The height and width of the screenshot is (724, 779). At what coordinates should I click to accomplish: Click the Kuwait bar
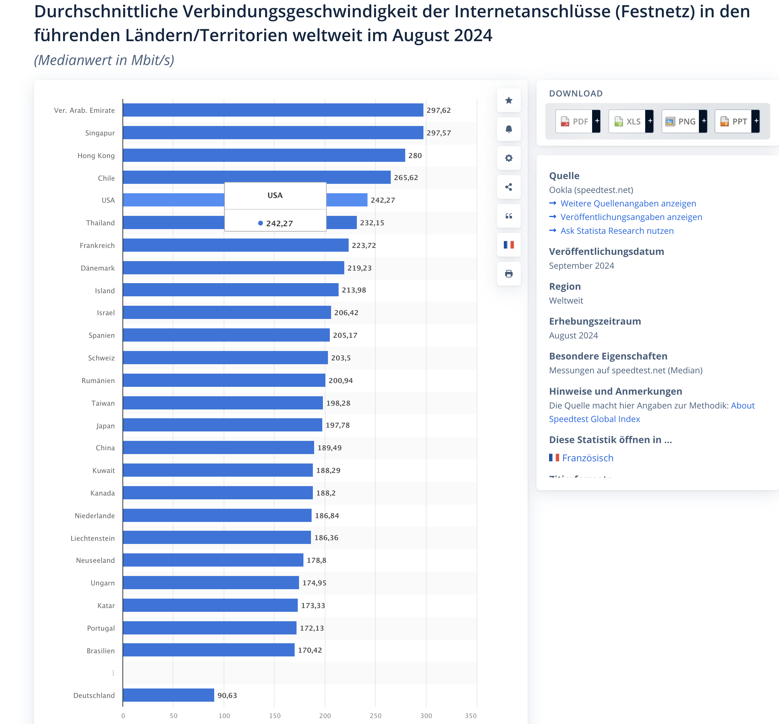(x=218, y=470)
